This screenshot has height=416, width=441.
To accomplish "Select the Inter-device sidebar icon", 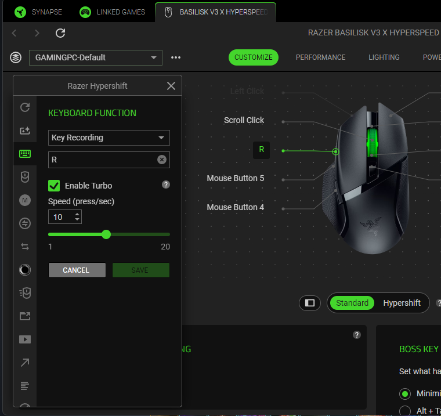I will click(x=25, y=223).
